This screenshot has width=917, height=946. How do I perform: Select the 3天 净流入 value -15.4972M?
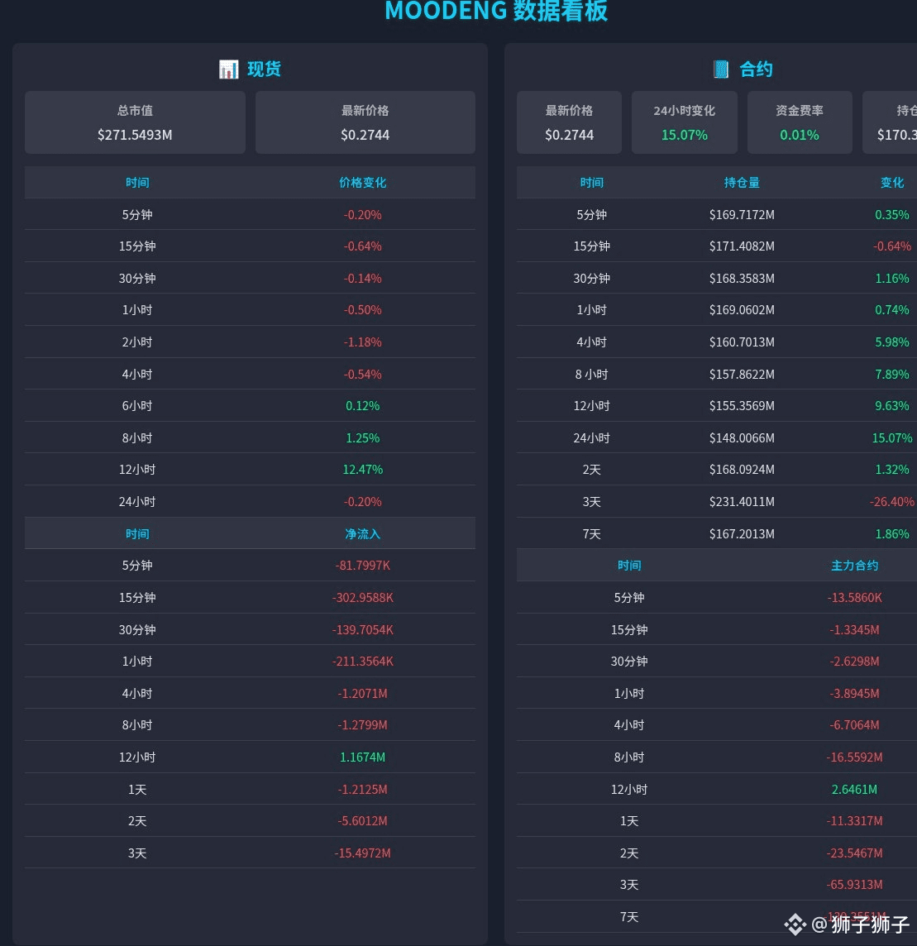pyautogui.click(x=362, y=853)
